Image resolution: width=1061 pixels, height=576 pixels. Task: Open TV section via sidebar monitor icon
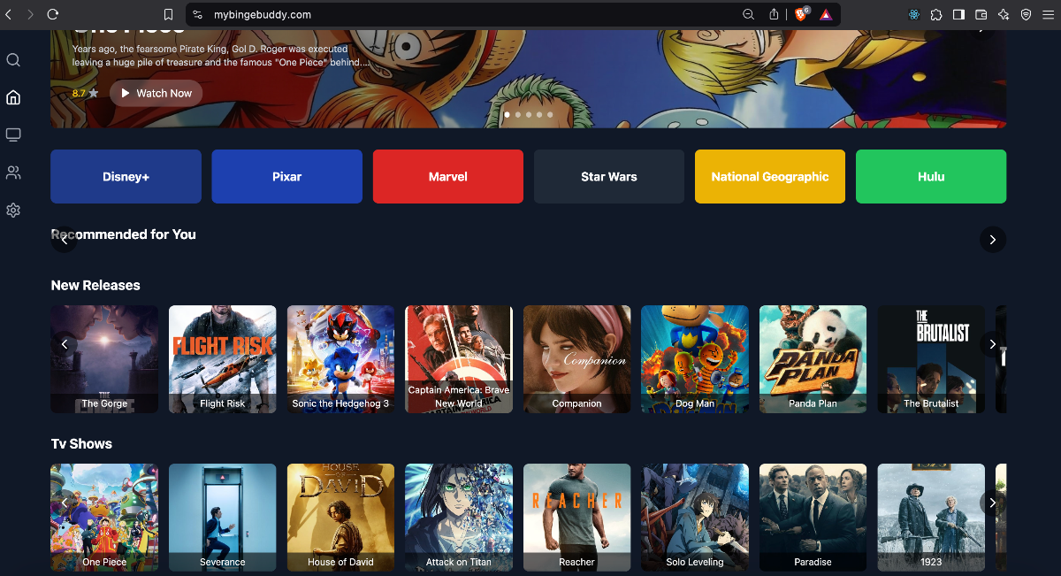(13, 134)
